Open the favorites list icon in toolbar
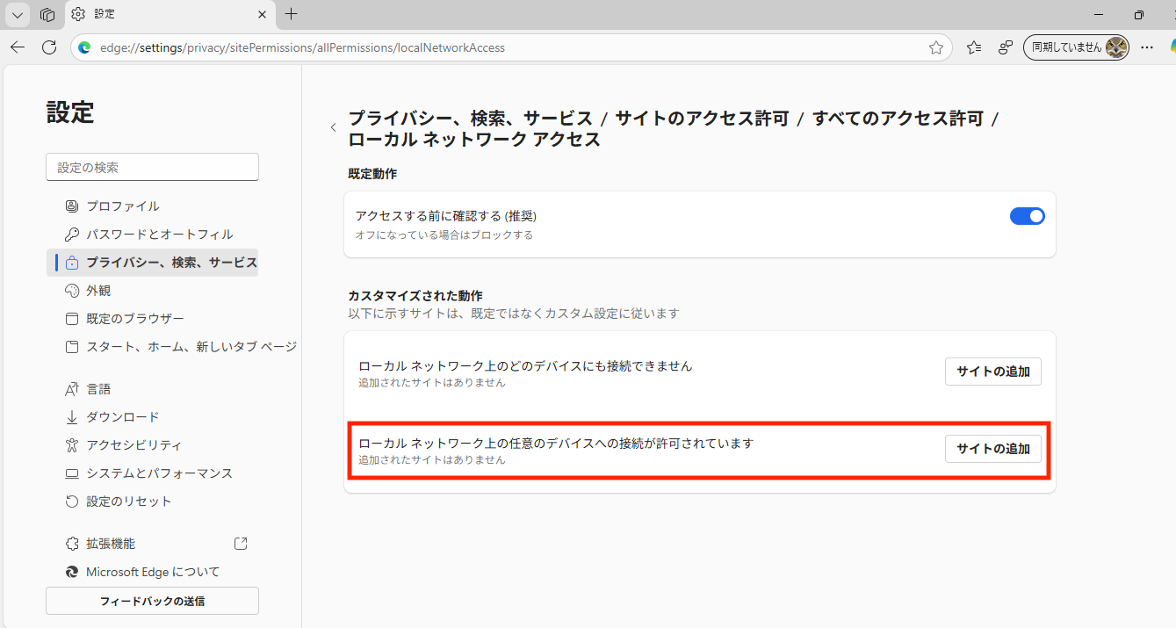Viewport: 1176px width, 628px height. 973,47
